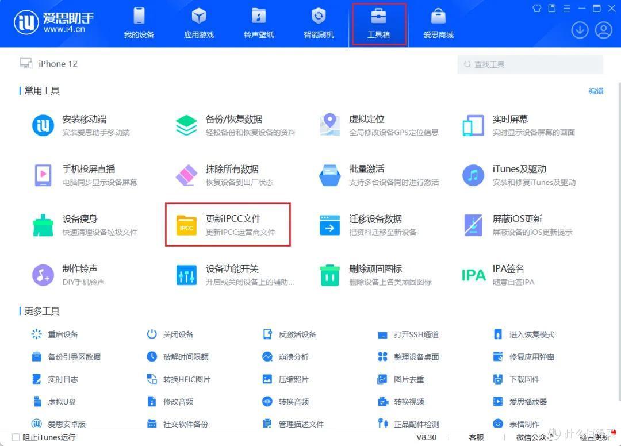
Task: Click the 设备功能开关 sliders icon
Action: point(186,275)
